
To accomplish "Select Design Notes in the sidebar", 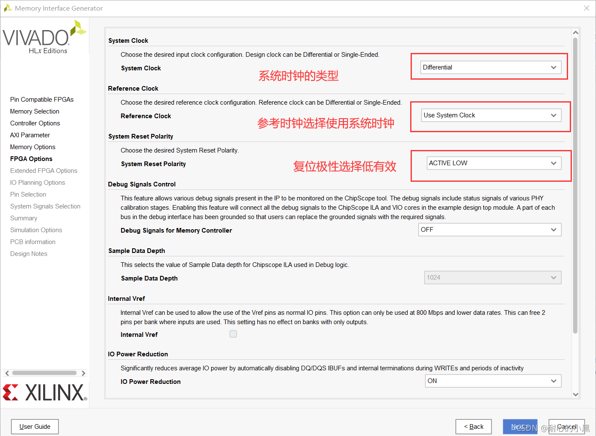I will pyautogui.click(x=29, y=254).
